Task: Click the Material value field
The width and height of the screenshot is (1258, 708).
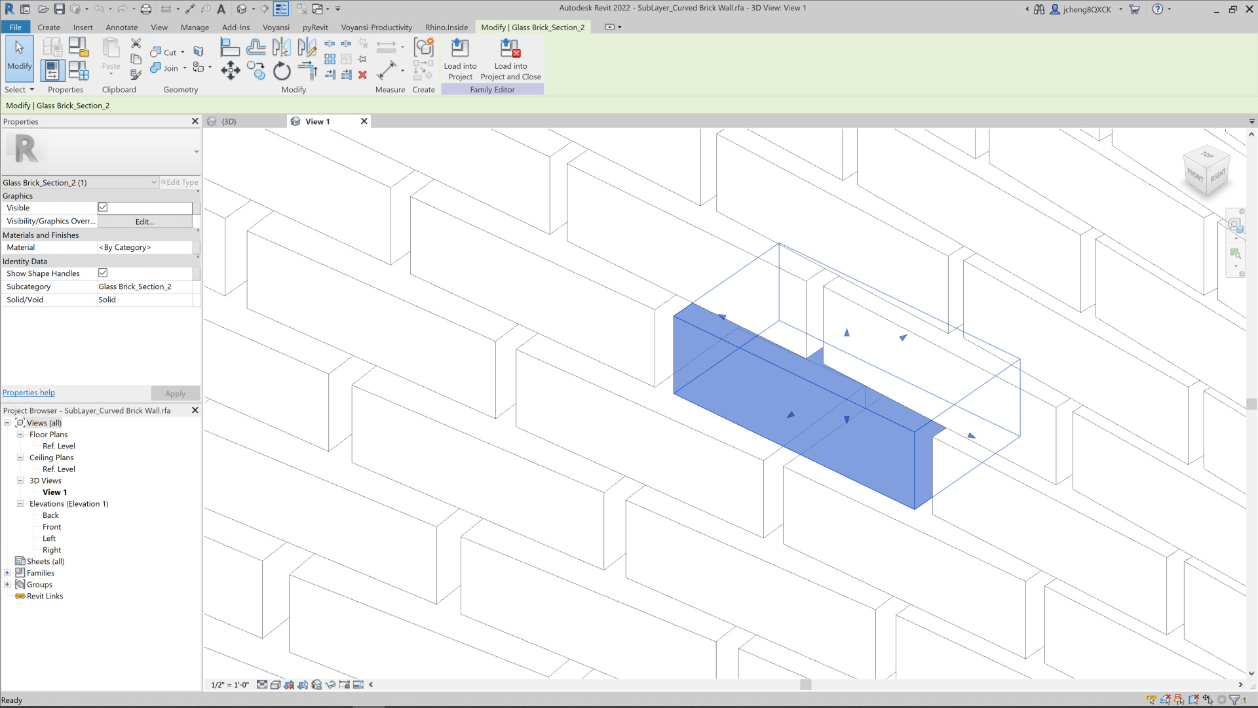Action: [x=144, y=247]
